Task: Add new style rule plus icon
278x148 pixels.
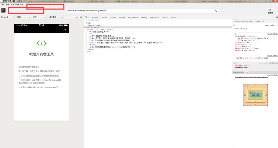Action: click(277, 25)
